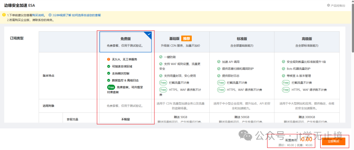Open the 购买说明 link
This screenshot has width=354, height=150.
click(x=39, y=15)
